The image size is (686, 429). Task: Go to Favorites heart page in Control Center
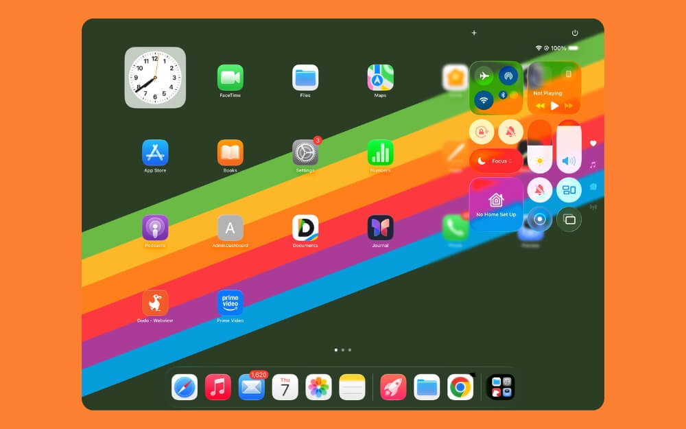tap(593, 143)
